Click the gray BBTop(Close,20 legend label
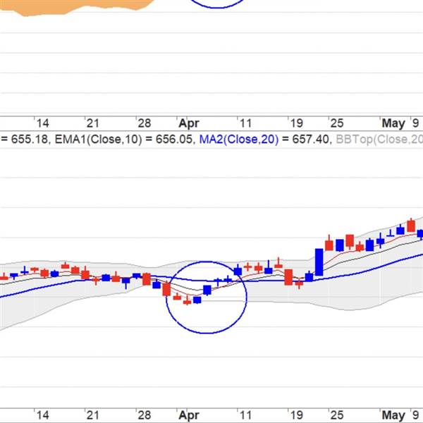This screenshot has height=423, width=423. tap(379, 139)
